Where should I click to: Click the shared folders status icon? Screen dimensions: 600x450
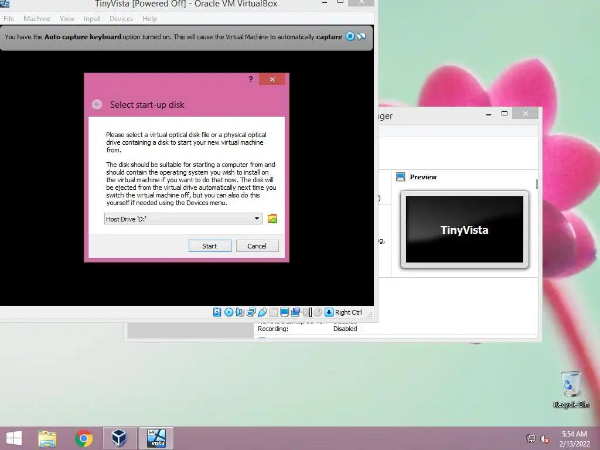click(x=273, y=312)
